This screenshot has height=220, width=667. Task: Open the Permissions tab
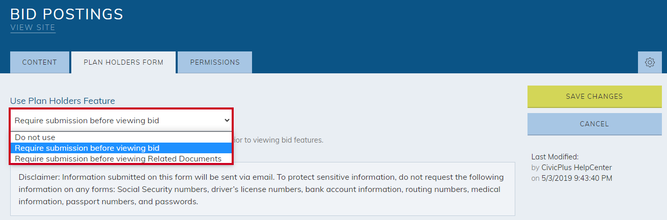pos(215,62)
